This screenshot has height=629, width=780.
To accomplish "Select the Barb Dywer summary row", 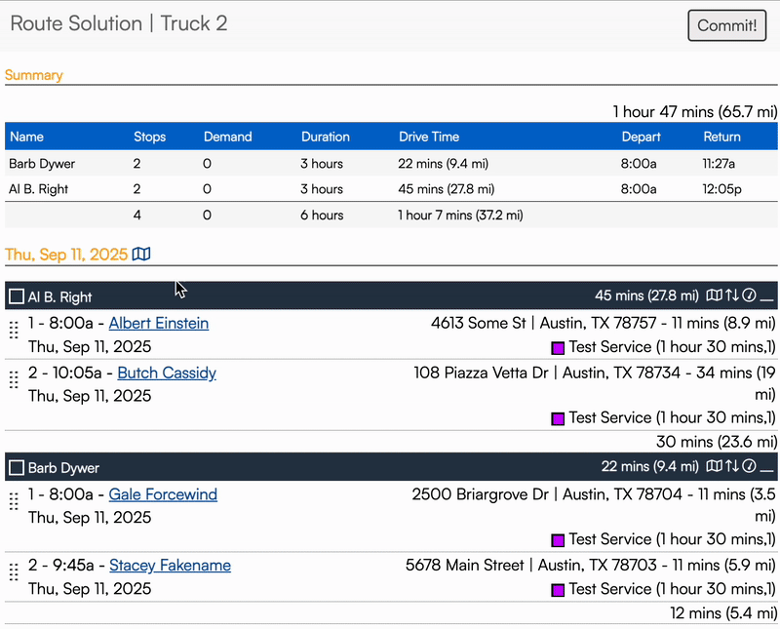I will pyautogui.click(x=390, y=164).
